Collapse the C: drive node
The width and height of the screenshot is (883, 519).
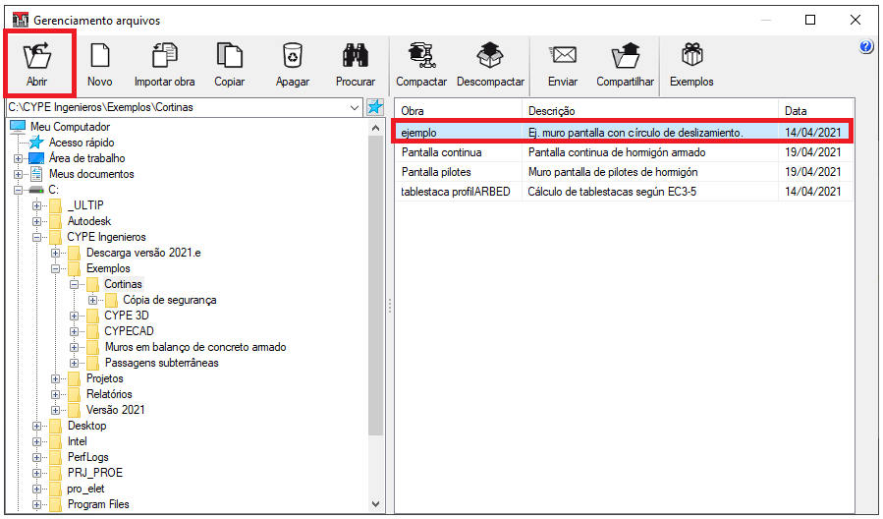pos(18,190)
